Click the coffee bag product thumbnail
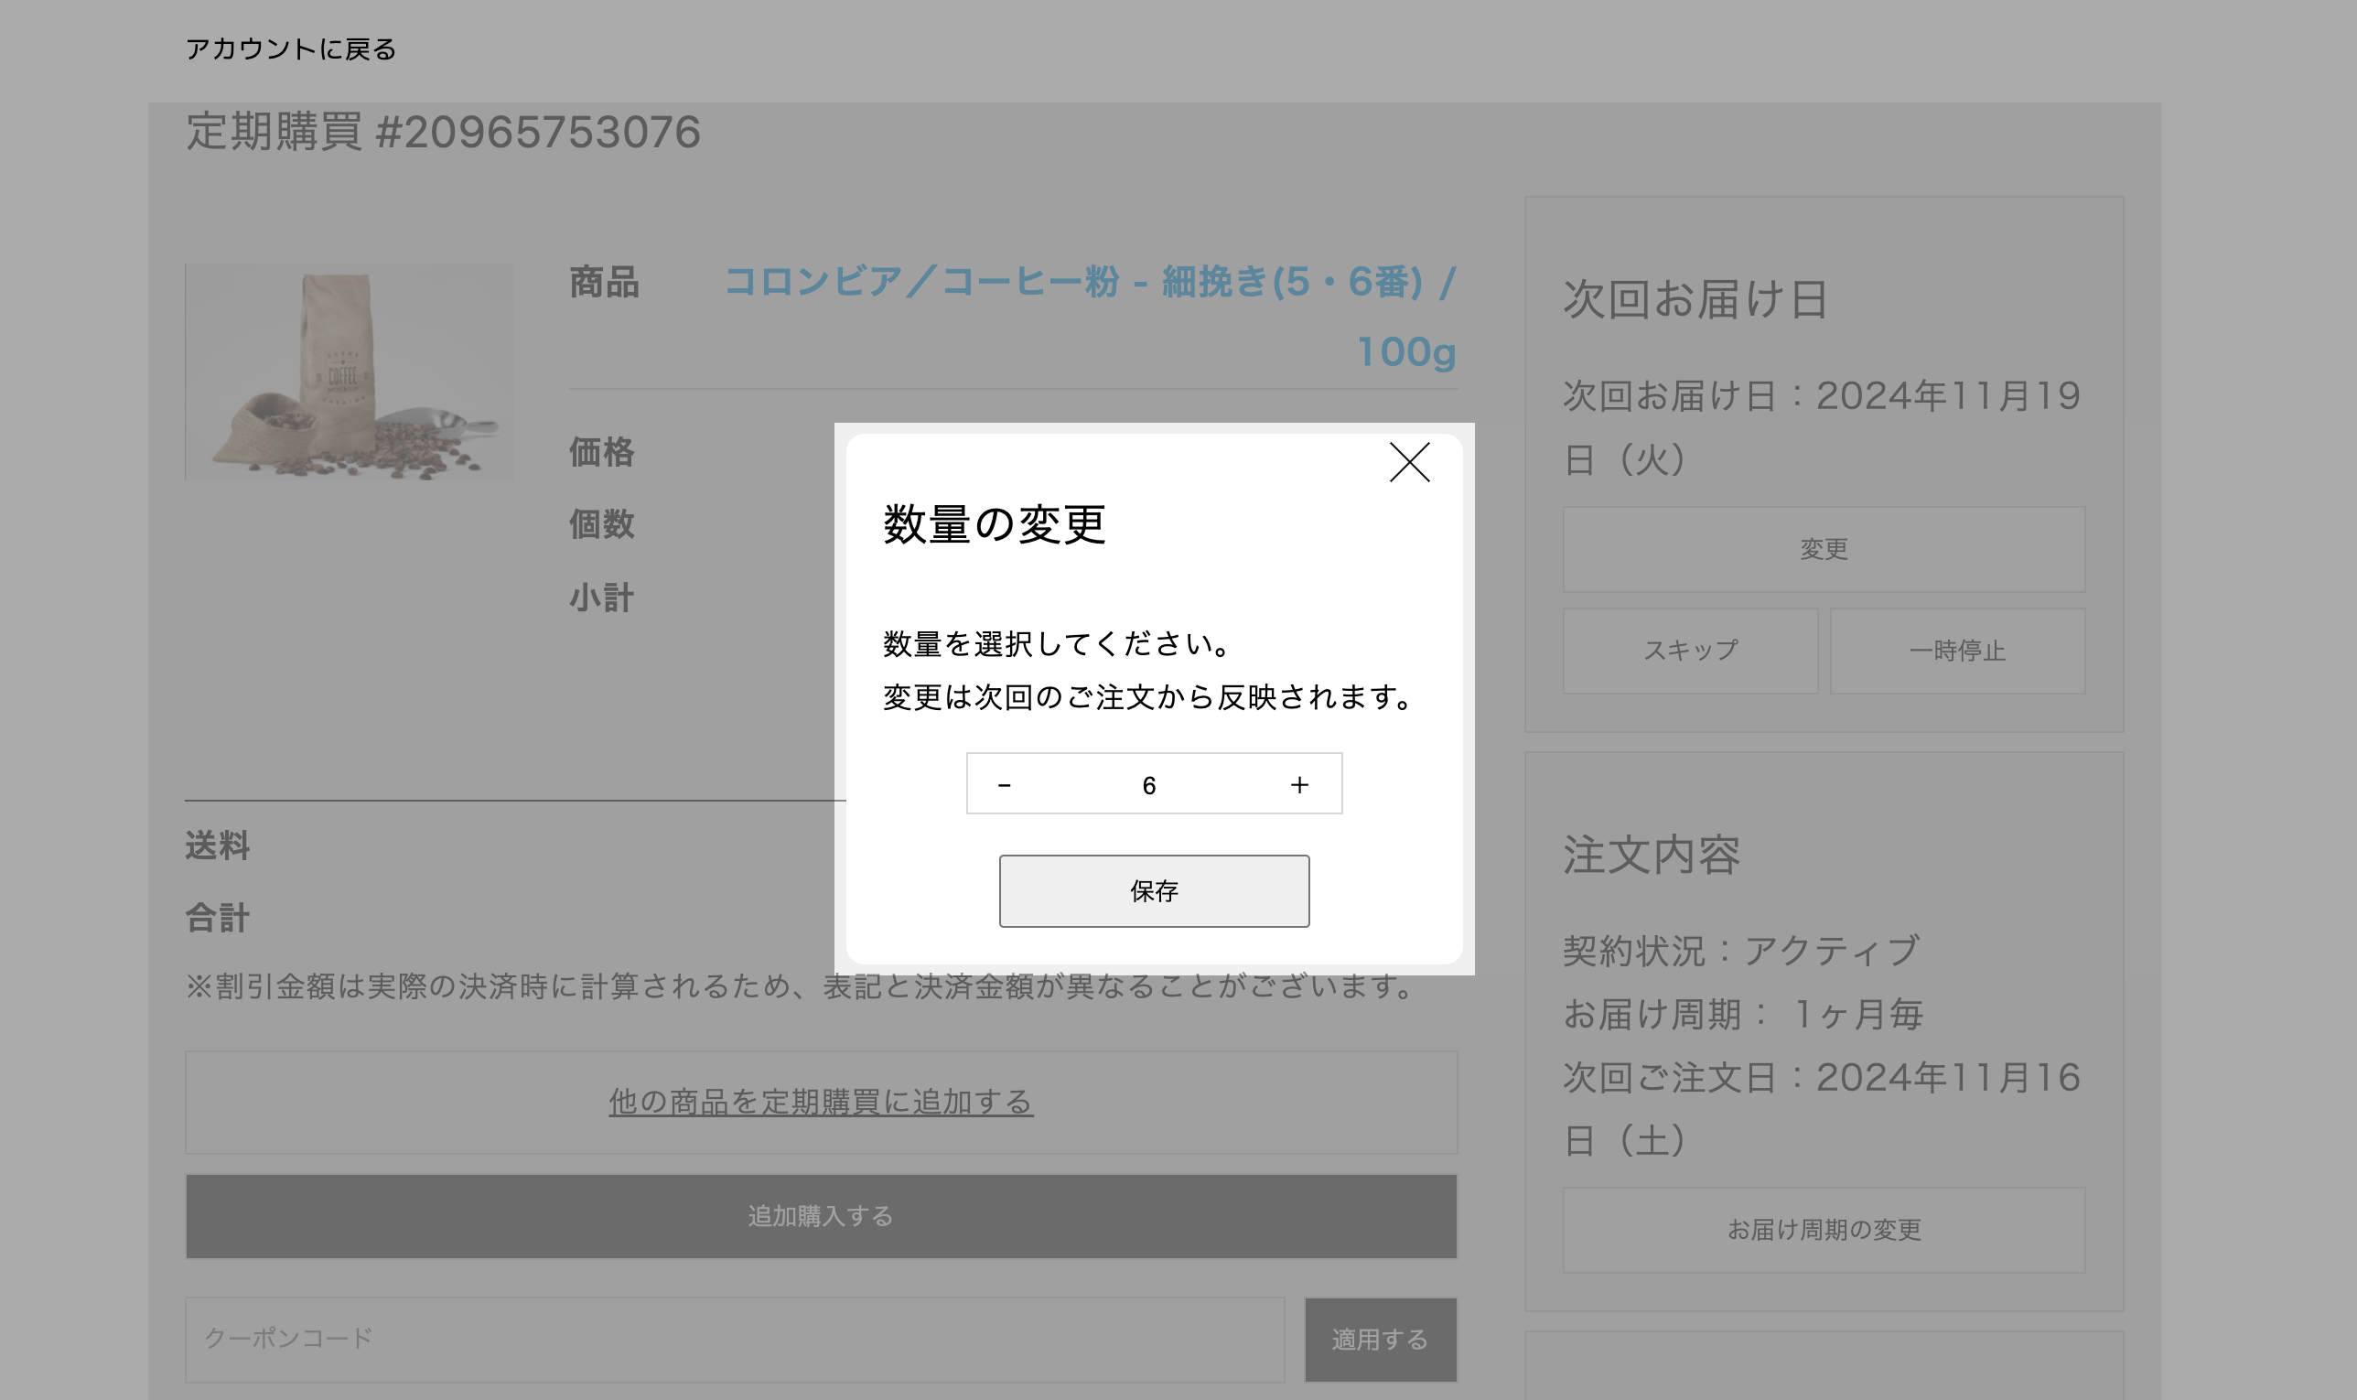The height and width of the screenshot is (1400, 2357). click(349, 372)
